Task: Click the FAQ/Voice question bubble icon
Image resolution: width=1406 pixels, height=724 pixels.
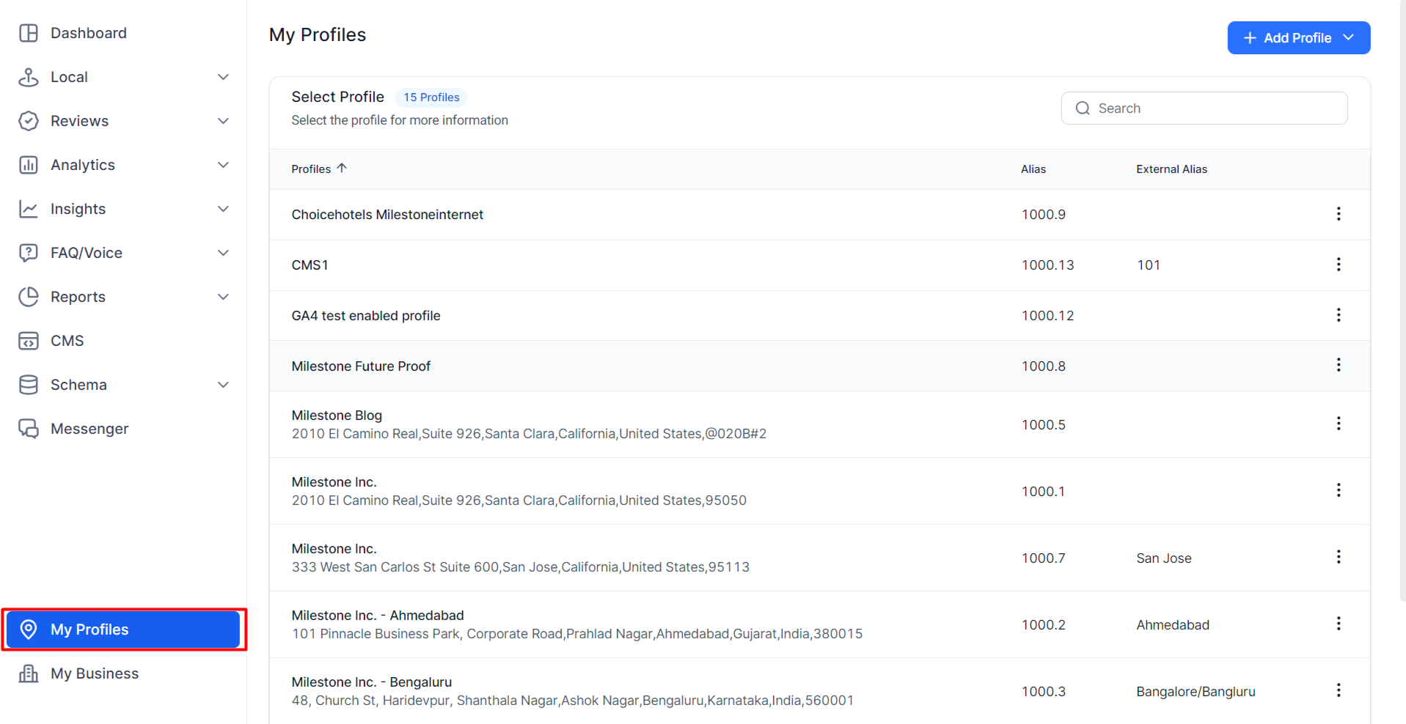Action: tap(29, 253)
